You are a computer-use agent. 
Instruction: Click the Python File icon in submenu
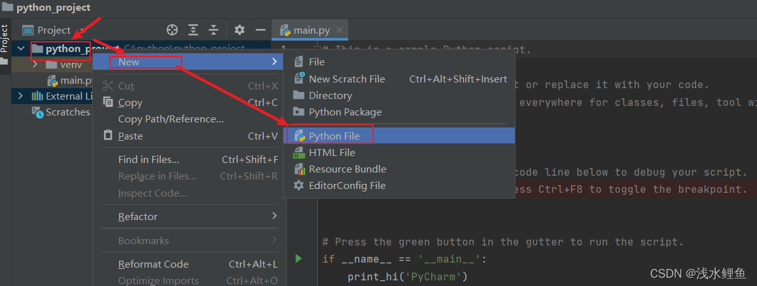point(299,136)
